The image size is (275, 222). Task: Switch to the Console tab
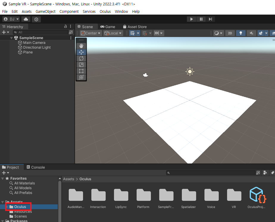(x=36, y=167)
